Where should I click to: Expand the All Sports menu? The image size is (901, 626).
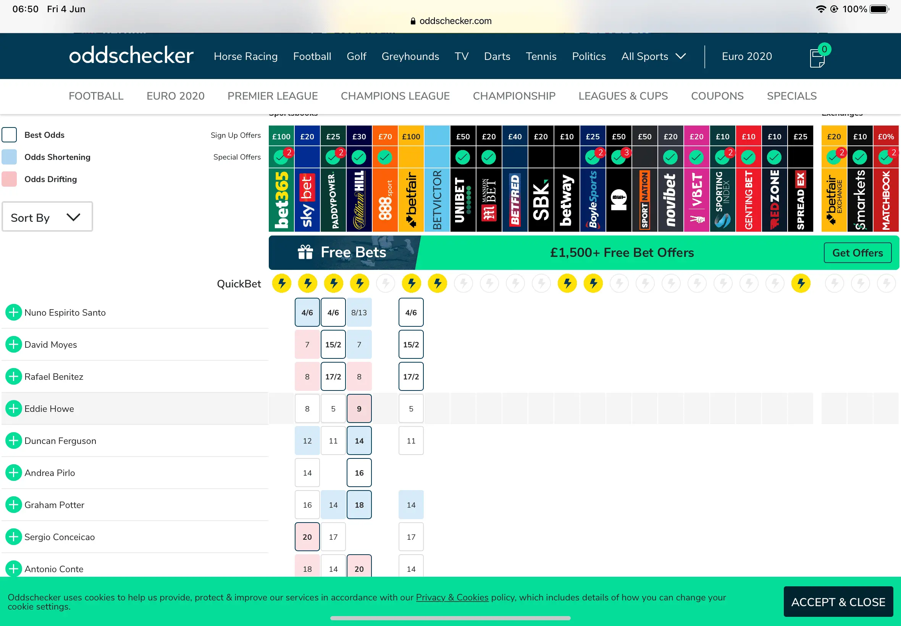pyautogui.click(x=653, y=56)
